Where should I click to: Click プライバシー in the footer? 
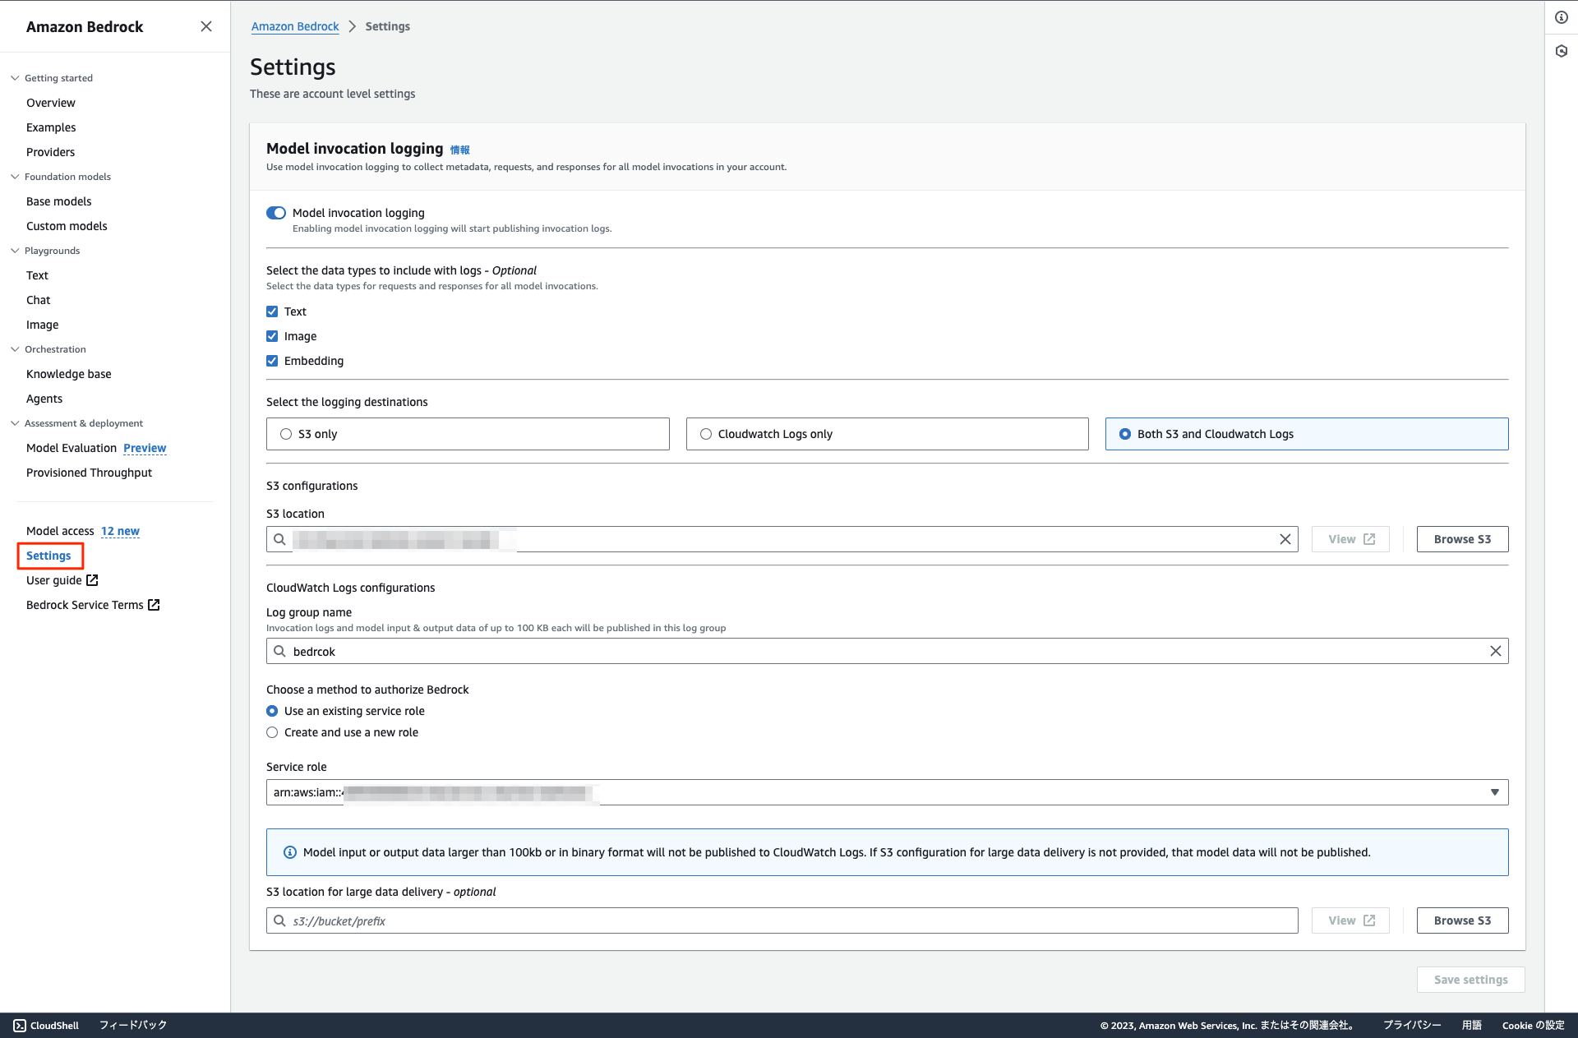click(1412, 1025)
